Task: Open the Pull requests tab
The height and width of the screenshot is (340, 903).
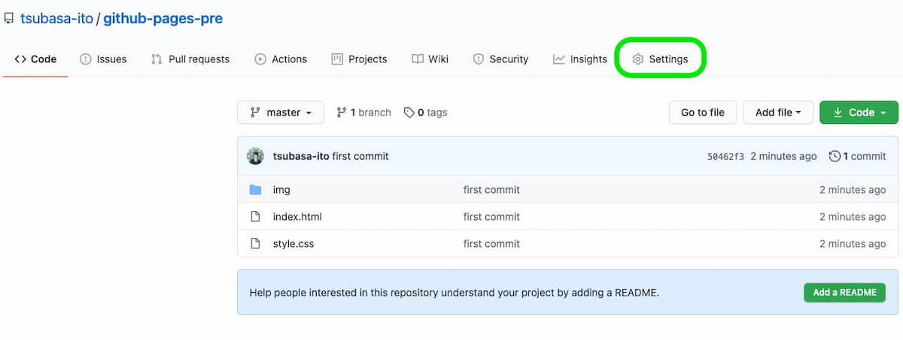Action: point(190,59)
